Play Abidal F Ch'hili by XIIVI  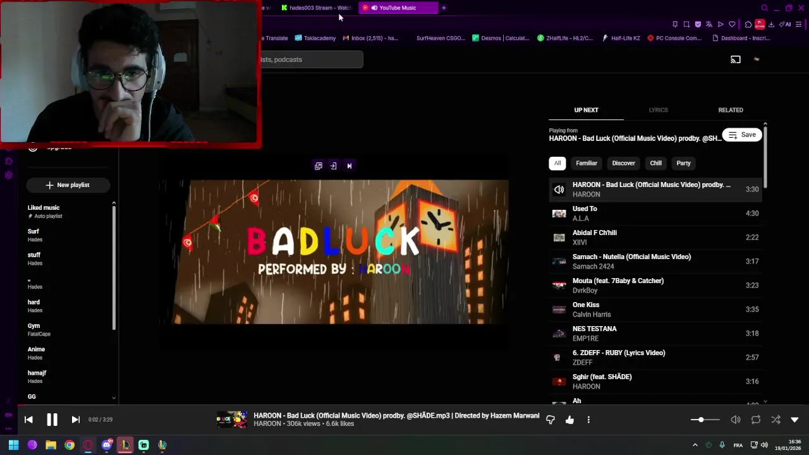click(655, 238)
